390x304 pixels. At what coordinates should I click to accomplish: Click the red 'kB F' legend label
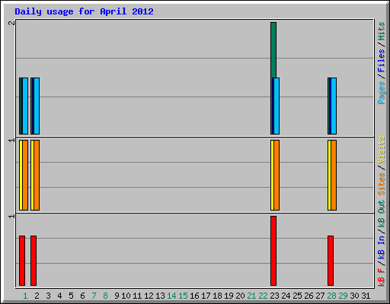[382, 277]
